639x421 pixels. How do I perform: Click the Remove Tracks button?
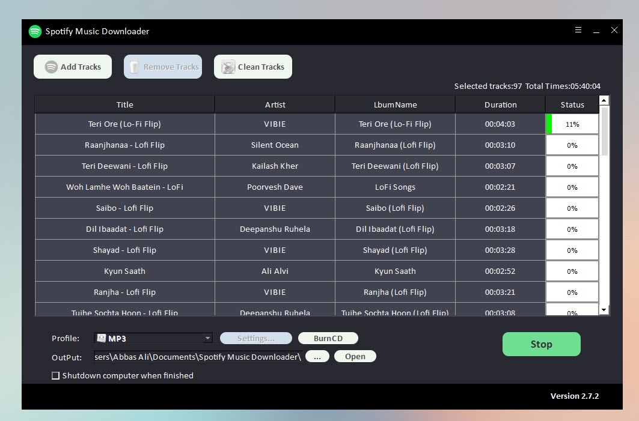163,67
